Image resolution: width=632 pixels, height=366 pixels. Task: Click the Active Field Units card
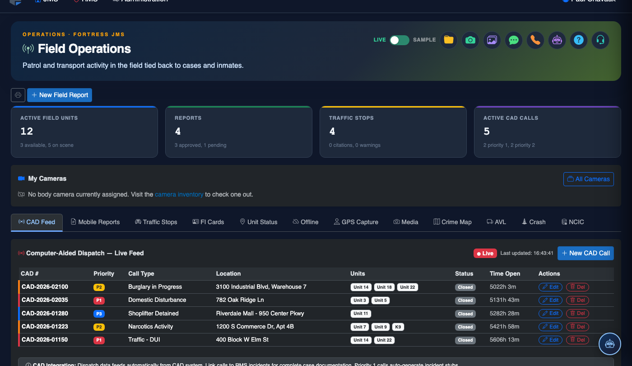tap(84, 131)
